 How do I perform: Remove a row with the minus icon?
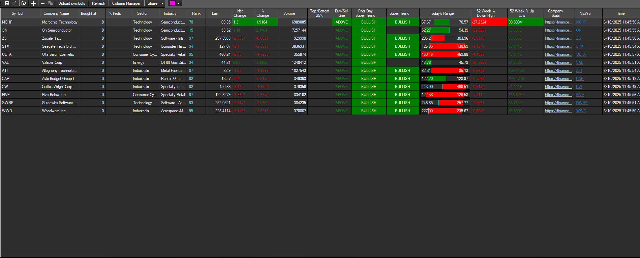pos(43,3)
